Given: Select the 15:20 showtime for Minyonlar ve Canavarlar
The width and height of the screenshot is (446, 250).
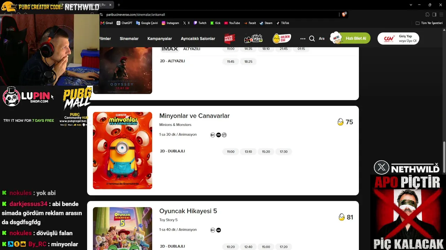Looking at the screenshot, I should click(266, 152).
